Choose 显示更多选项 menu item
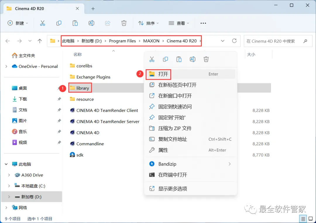 [x=190, y=189]
